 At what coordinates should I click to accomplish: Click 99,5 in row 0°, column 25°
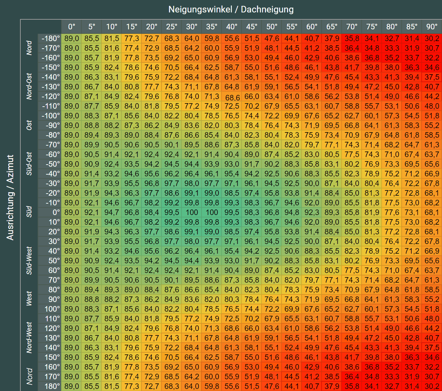click(172, 212)
